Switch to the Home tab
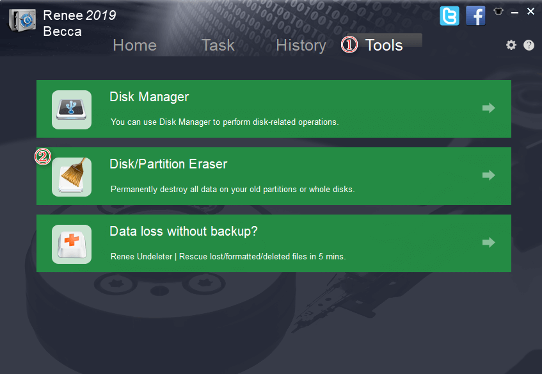Viewport: 542px width, 374px height. coord(134,45)
